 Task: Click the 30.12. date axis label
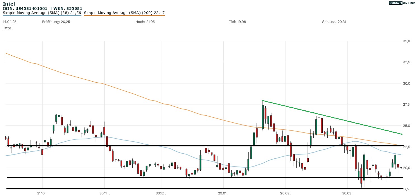point(161,193)
